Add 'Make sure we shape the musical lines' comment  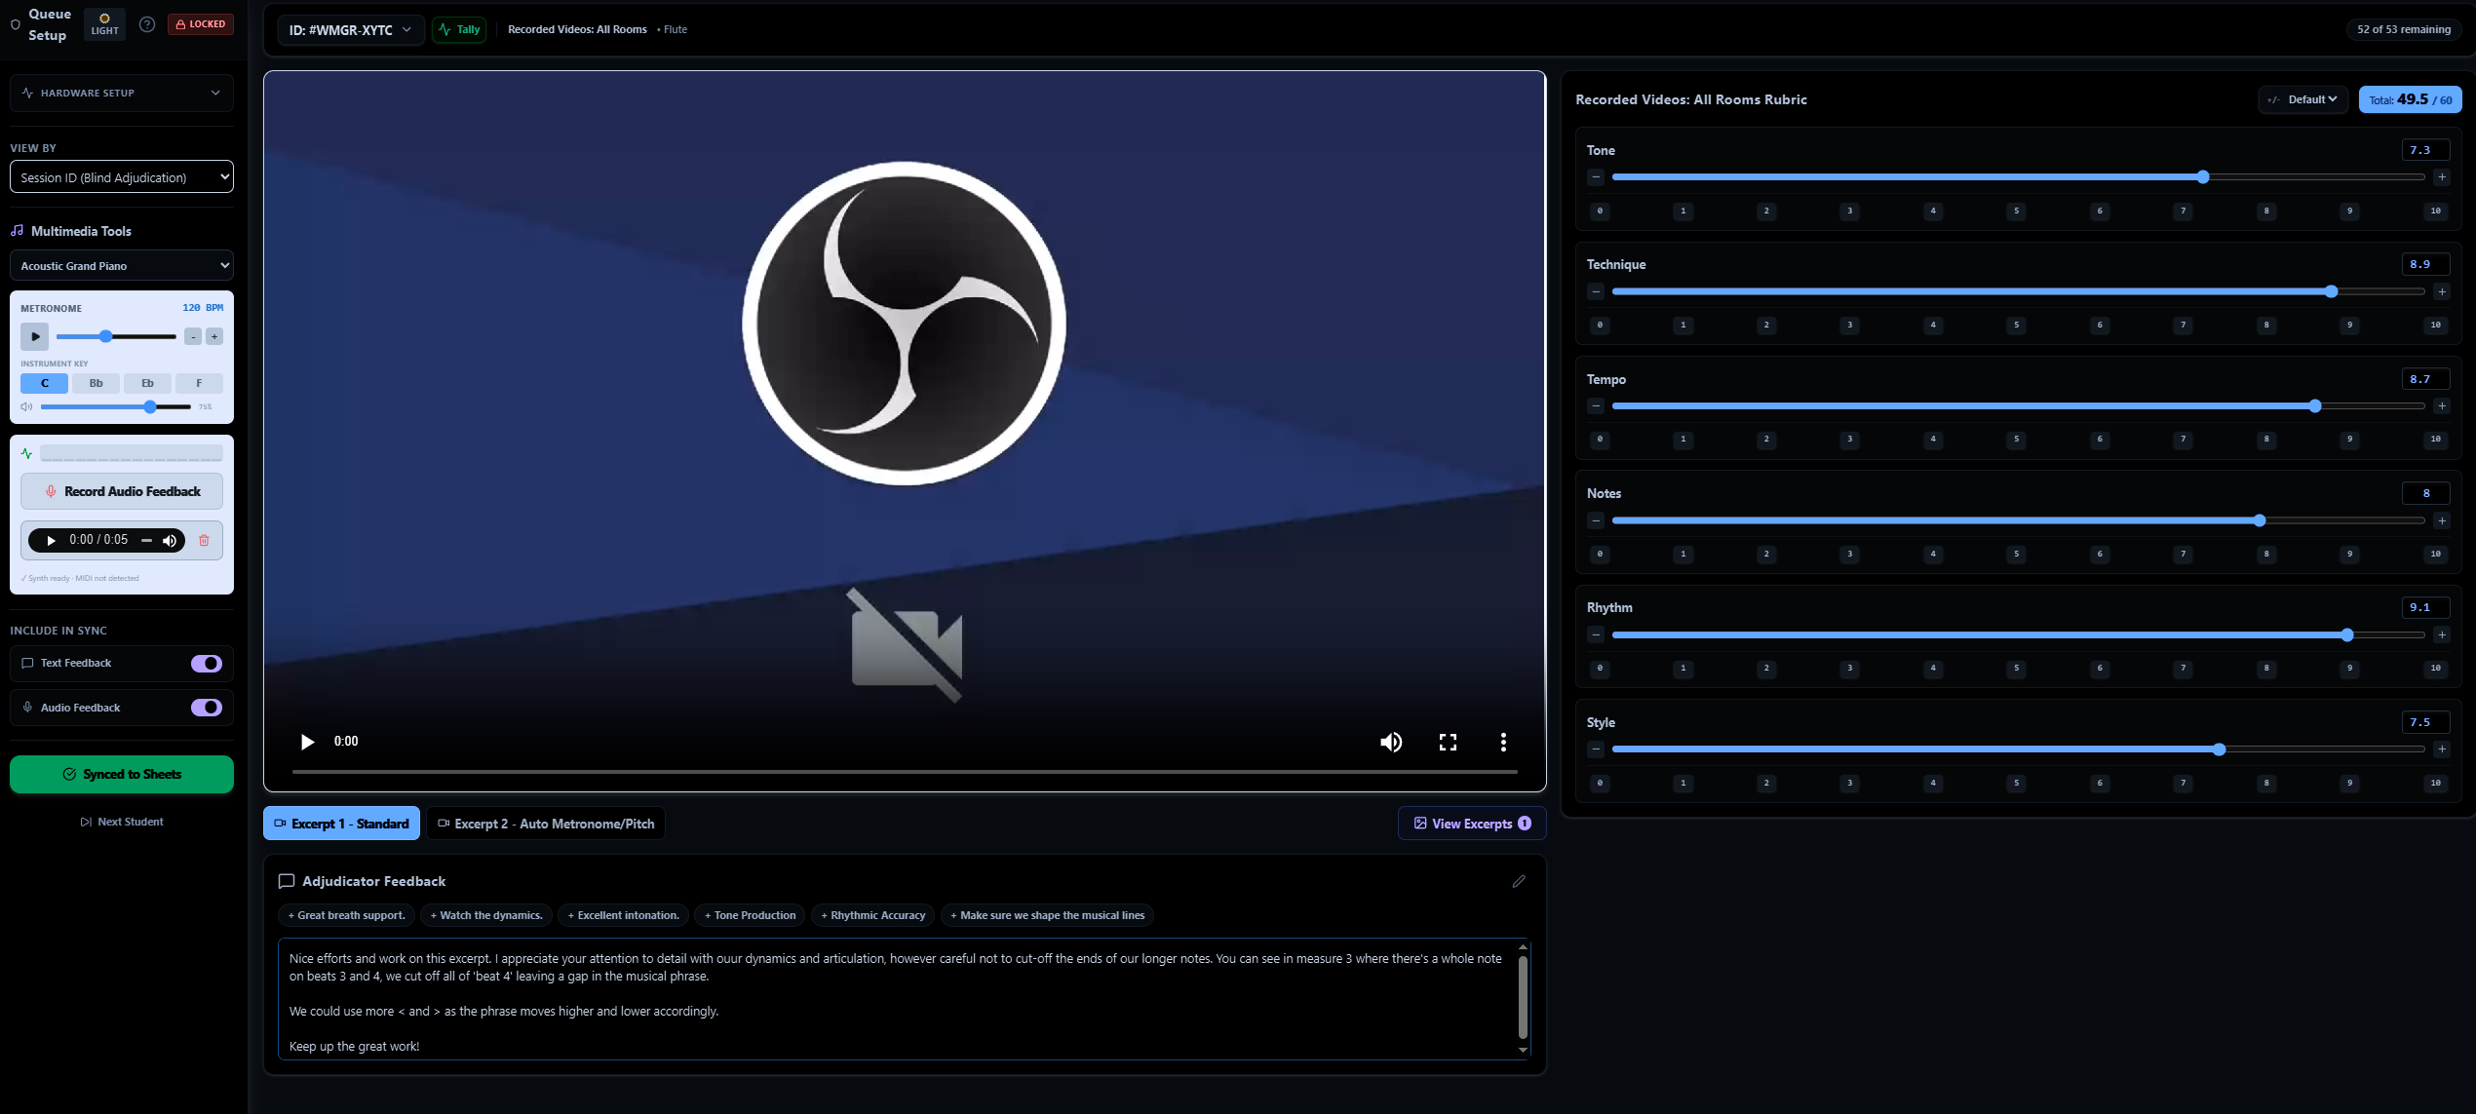point(1047,915)
